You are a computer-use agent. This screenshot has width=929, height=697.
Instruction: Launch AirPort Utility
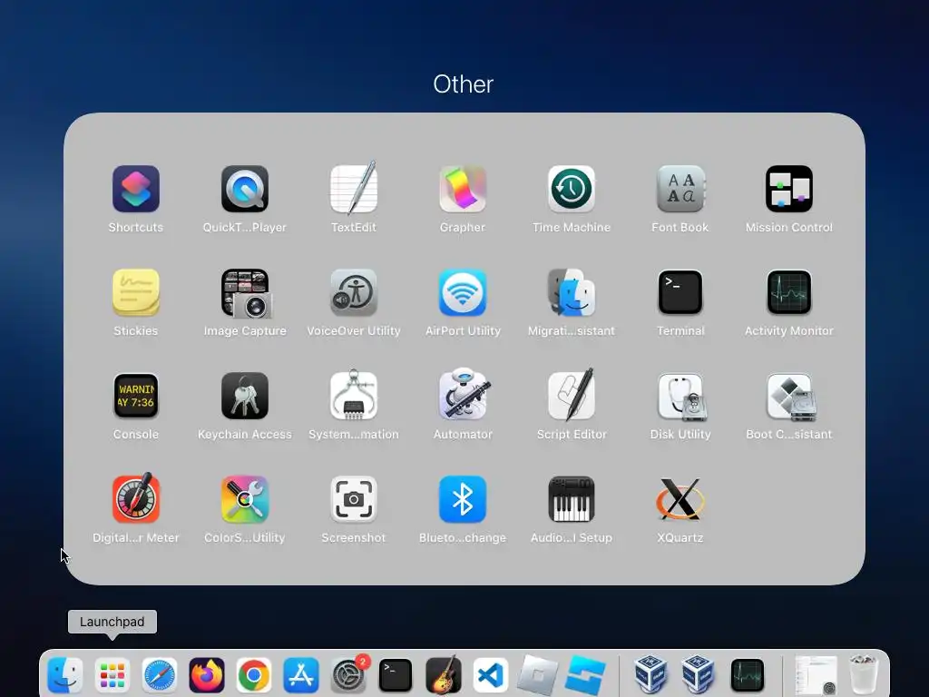pyautogui.click(x=463, y=293)
